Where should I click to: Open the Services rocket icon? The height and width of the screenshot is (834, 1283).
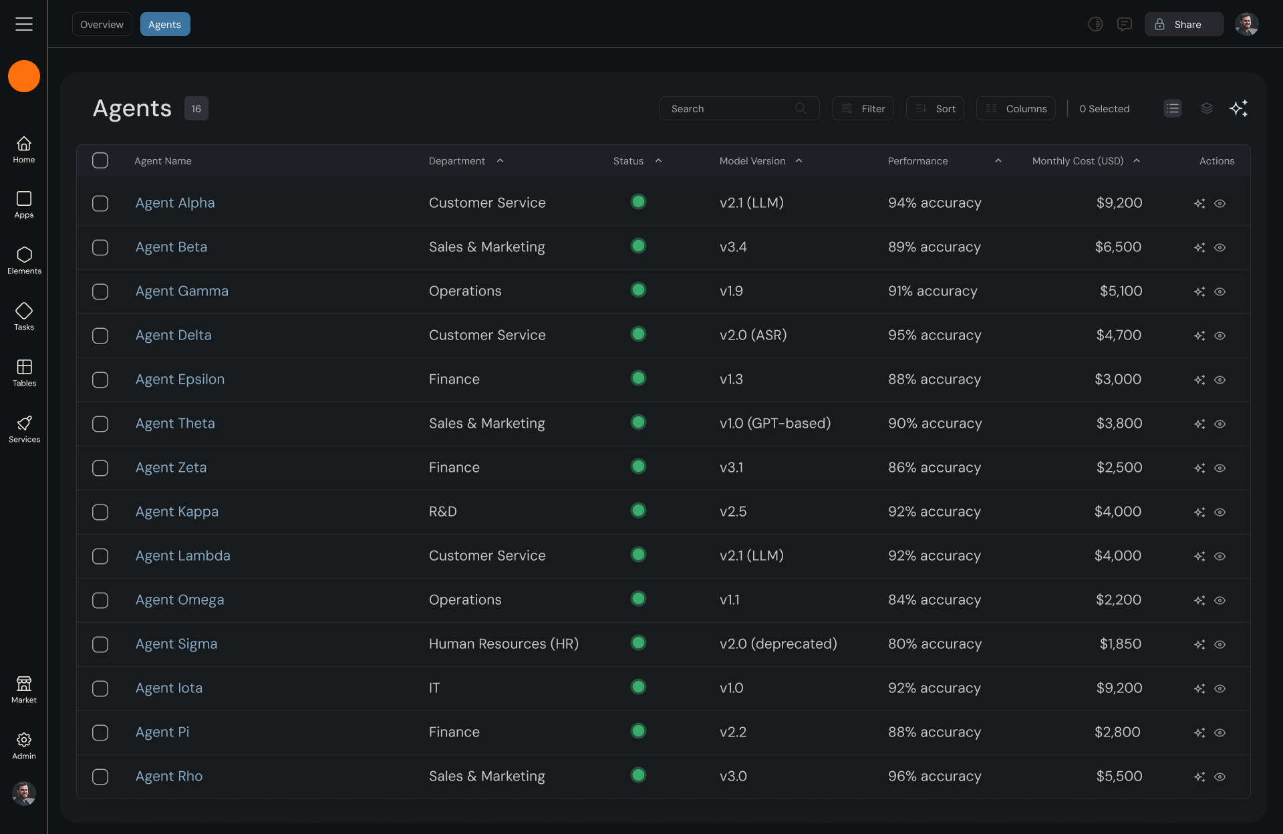[24, 428]
